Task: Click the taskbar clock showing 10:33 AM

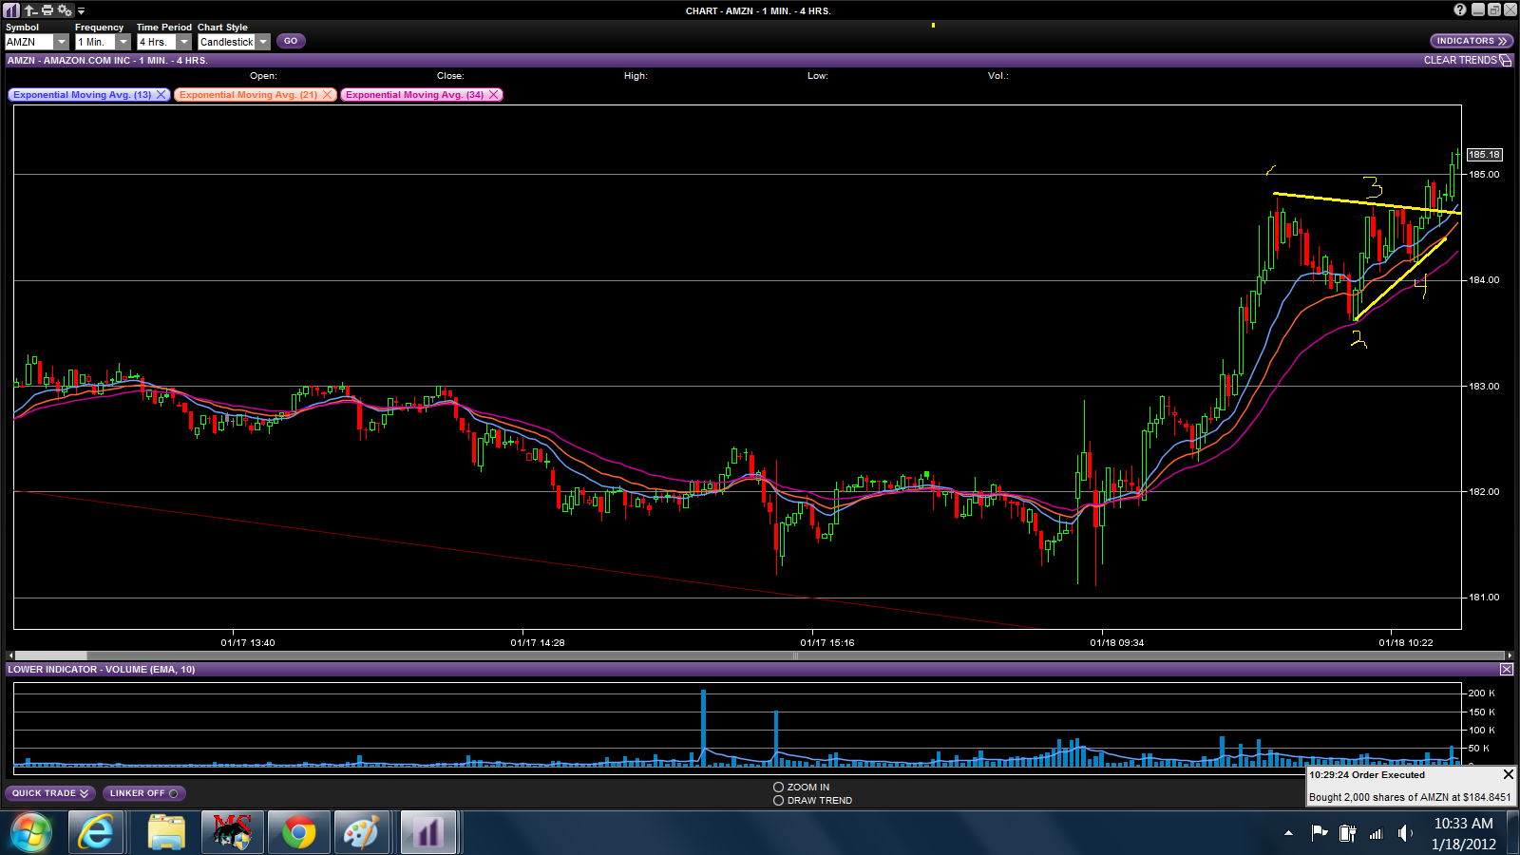Action: (x=1464, y=833)
